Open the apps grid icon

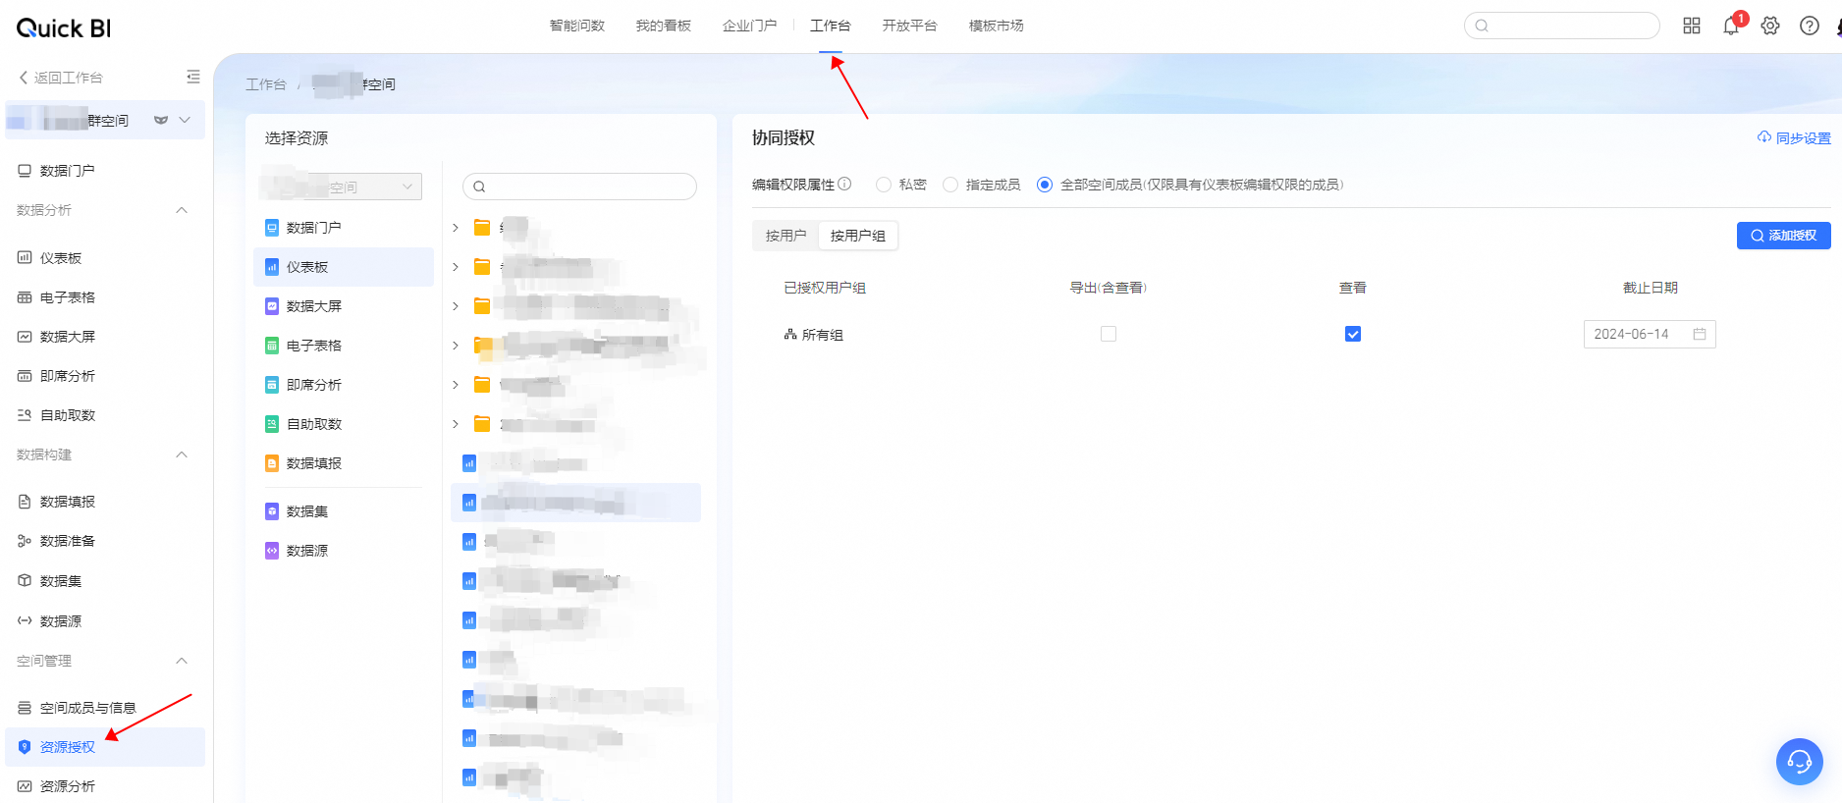[1691, 27]
